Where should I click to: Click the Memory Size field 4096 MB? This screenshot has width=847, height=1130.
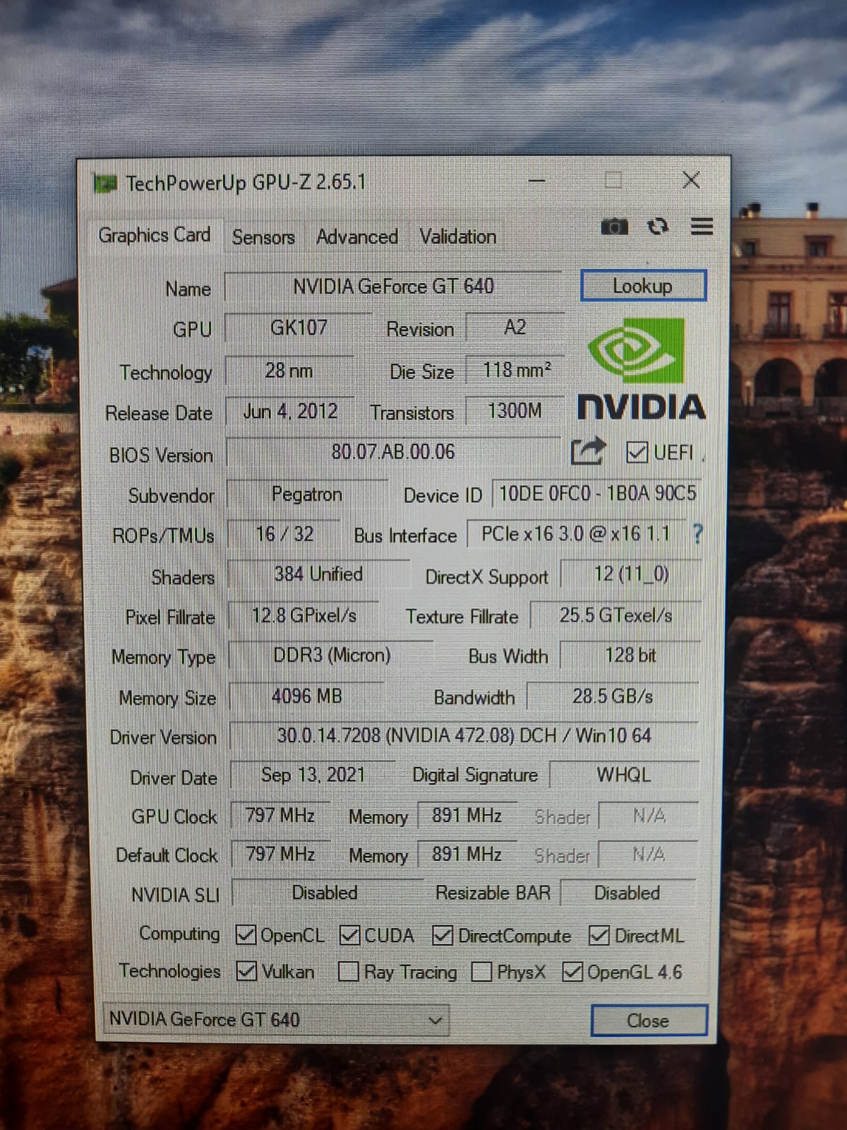(x=307, y=696)
